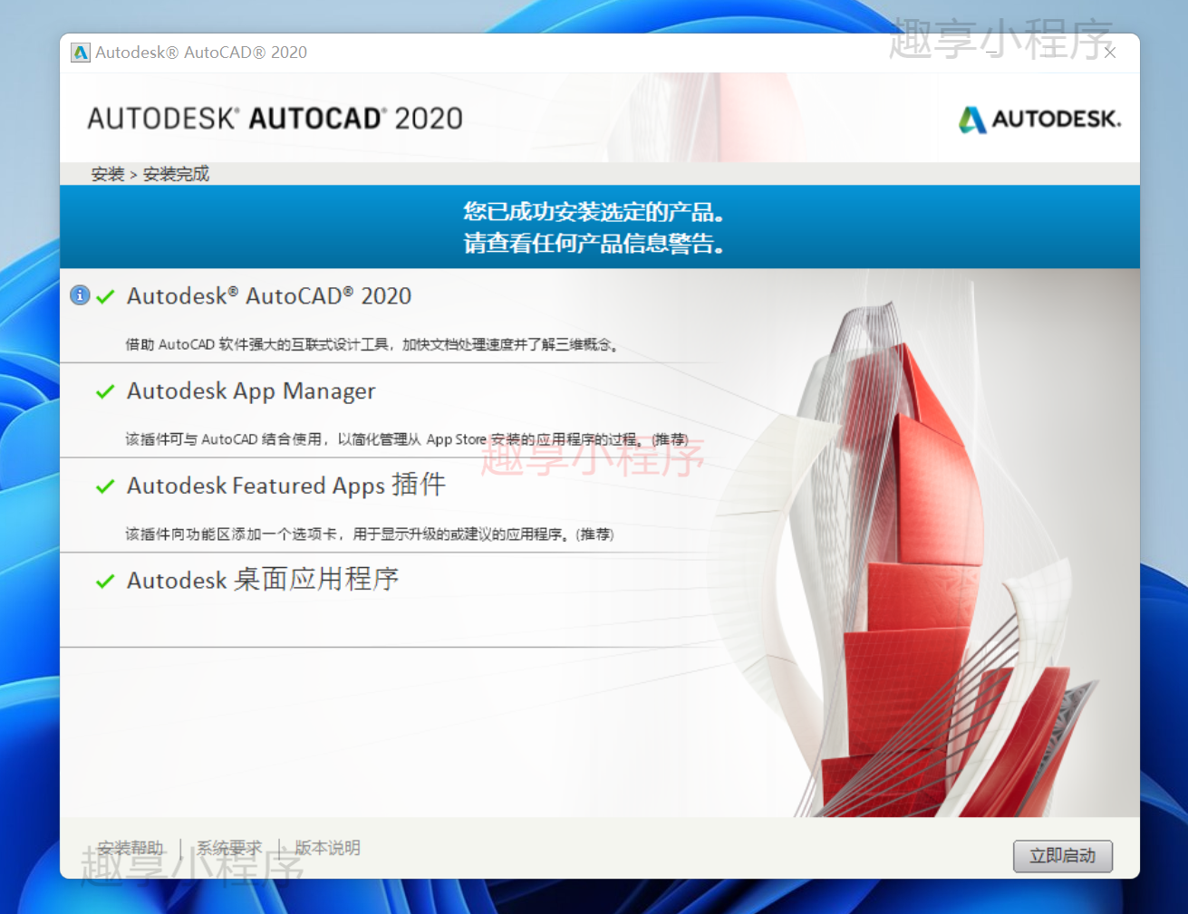This screenshot has width=1188, height=914.
Task: Click the AutoCAD description text 借助 AutoCAD 软件
Action: point(372,344)
